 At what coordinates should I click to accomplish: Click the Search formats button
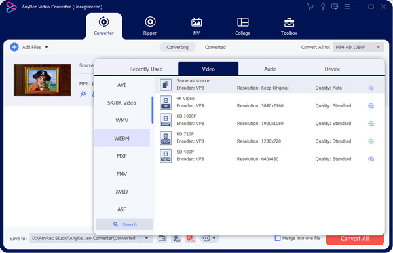pos(124,224)
